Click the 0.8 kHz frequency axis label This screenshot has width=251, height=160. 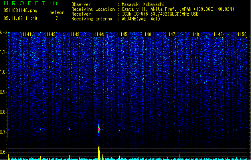[3, 112]
